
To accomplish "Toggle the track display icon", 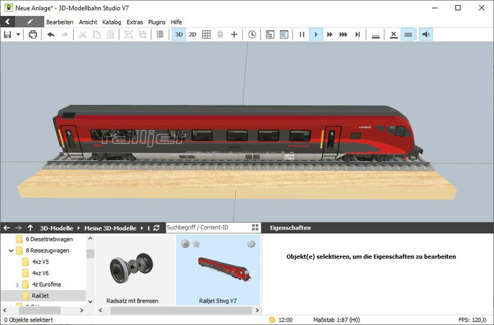I will tap(408, 34).
